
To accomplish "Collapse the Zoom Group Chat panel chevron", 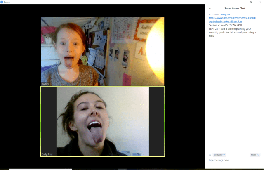I will pyautogui.click(x=210, y=8).
